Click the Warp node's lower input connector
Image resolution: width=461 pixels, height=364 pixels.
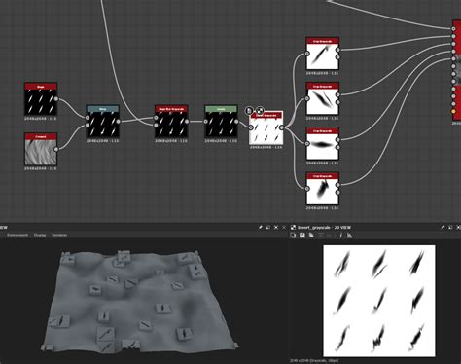pos(88,126)
